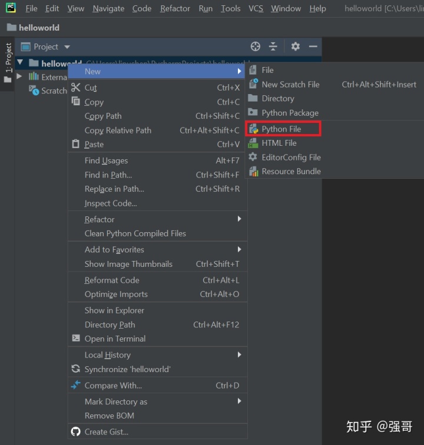Expand the Refactor submenu arrow
Viewport: 424px width, 445px height.
coord(239,219)
